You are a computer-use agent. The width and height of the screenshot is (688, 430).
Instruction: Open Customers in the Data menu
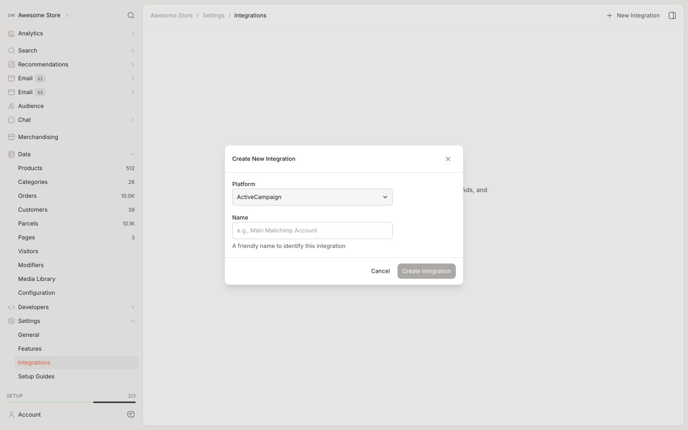76,210
